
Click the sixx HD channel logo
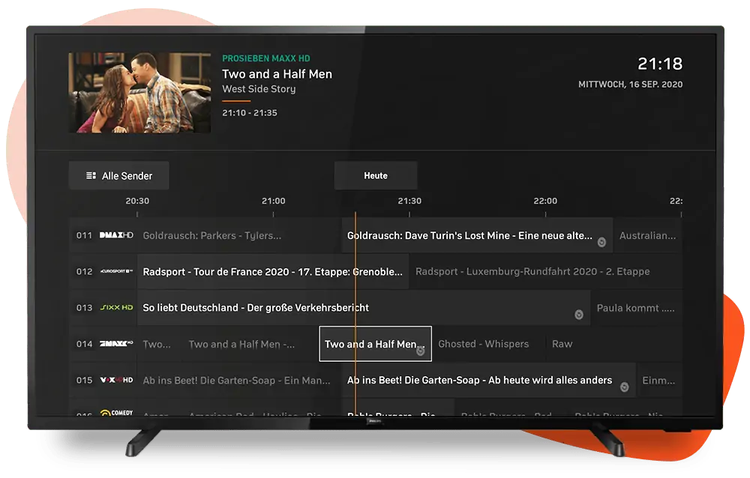116,307
